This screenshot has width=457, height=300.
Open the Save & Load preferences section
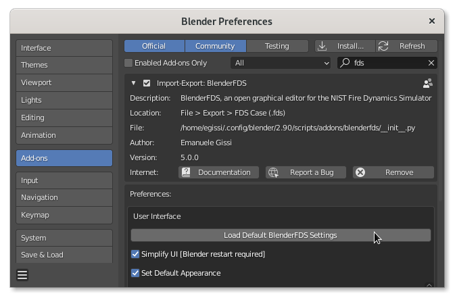[x=64, y=255]
